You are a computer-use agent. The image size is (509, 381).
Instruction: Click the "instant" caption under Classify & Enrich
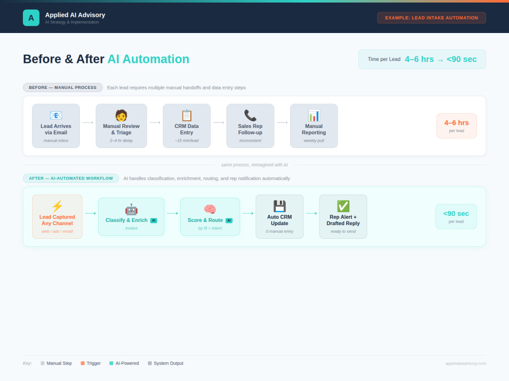point(131,228)
